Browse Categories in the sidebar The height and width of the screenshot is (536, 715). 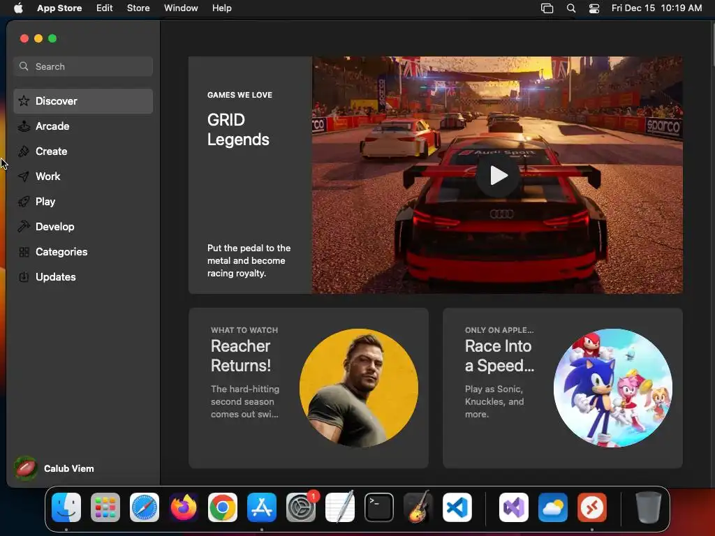tap(83, 251)
